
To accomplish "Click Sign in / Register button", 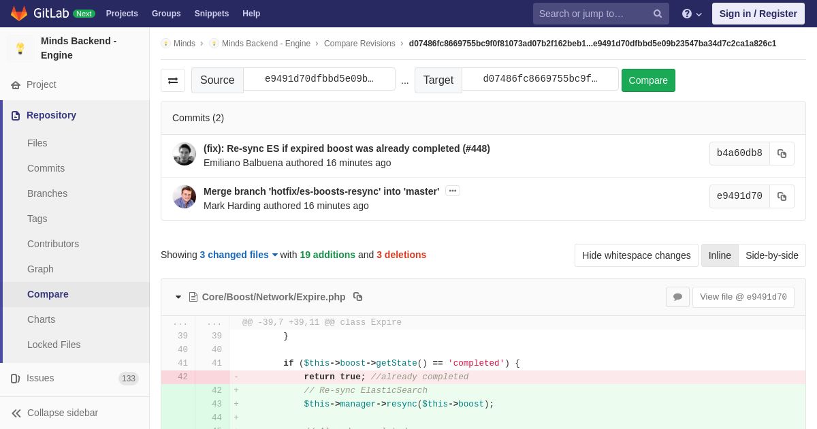I will (x=758, y=14).
